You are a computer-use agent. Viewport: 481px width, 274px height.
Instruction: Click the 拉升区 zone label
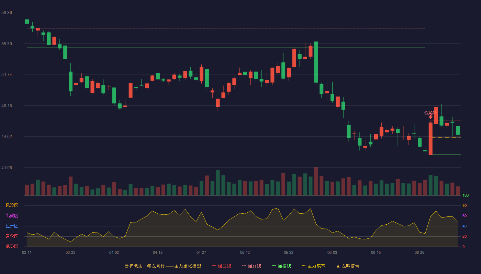(x=12, y=226)
